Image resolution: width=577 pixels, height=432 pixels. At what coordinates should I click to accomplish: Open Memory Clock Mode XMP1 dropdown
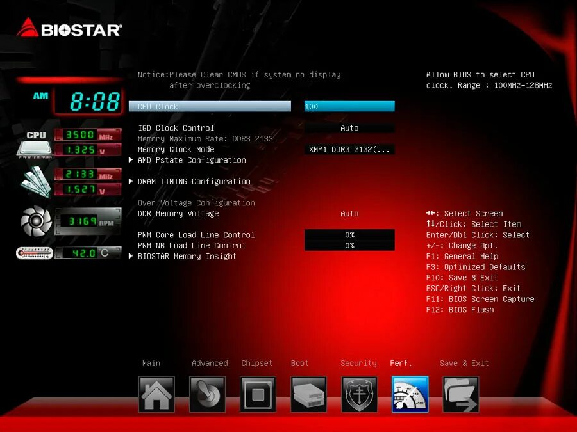click(349, 150)
